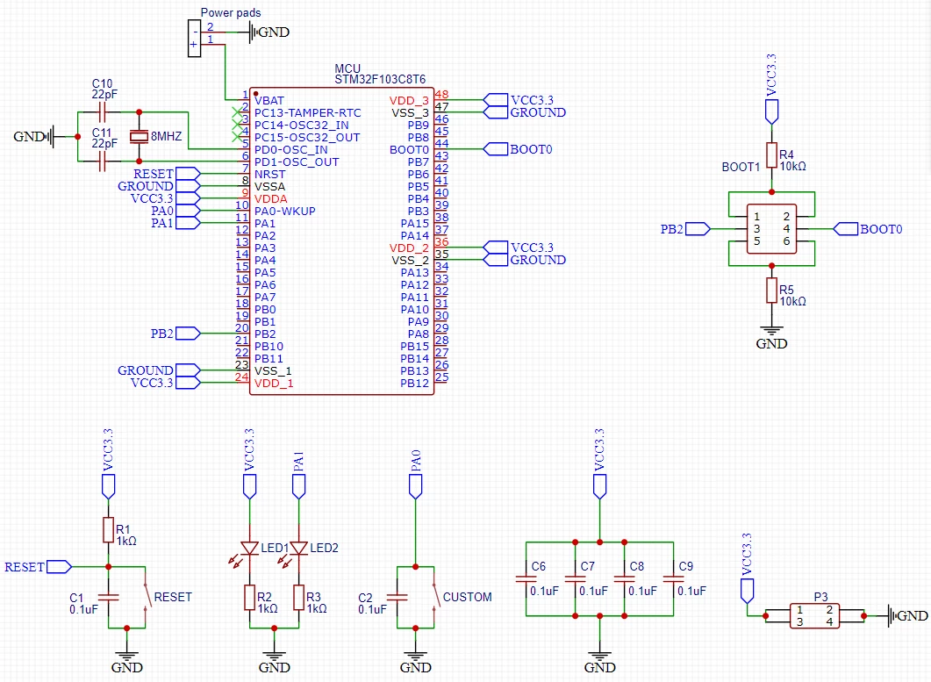Select resistor R3 1kΩ symbol
Image resolution: width=931 pixels, height=682 pixels.
(x=298, y=598)
